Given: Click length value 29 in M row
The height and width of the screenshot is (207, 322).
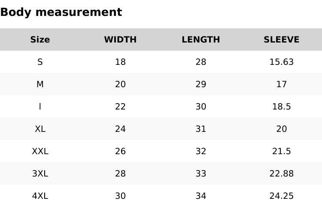Looking at the screenshot, I should coord(200,84).
